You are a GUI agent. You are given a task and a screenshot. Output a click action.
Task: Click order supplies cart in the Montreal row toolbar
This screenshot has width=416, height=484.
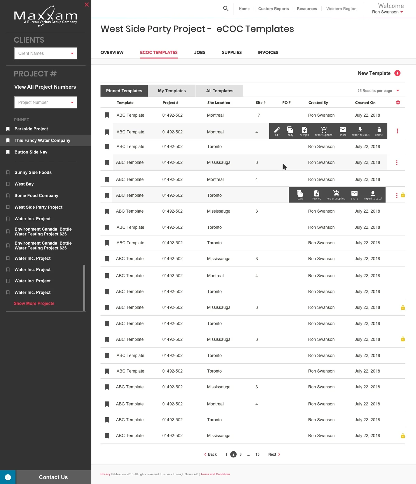[x=324, y=131]
